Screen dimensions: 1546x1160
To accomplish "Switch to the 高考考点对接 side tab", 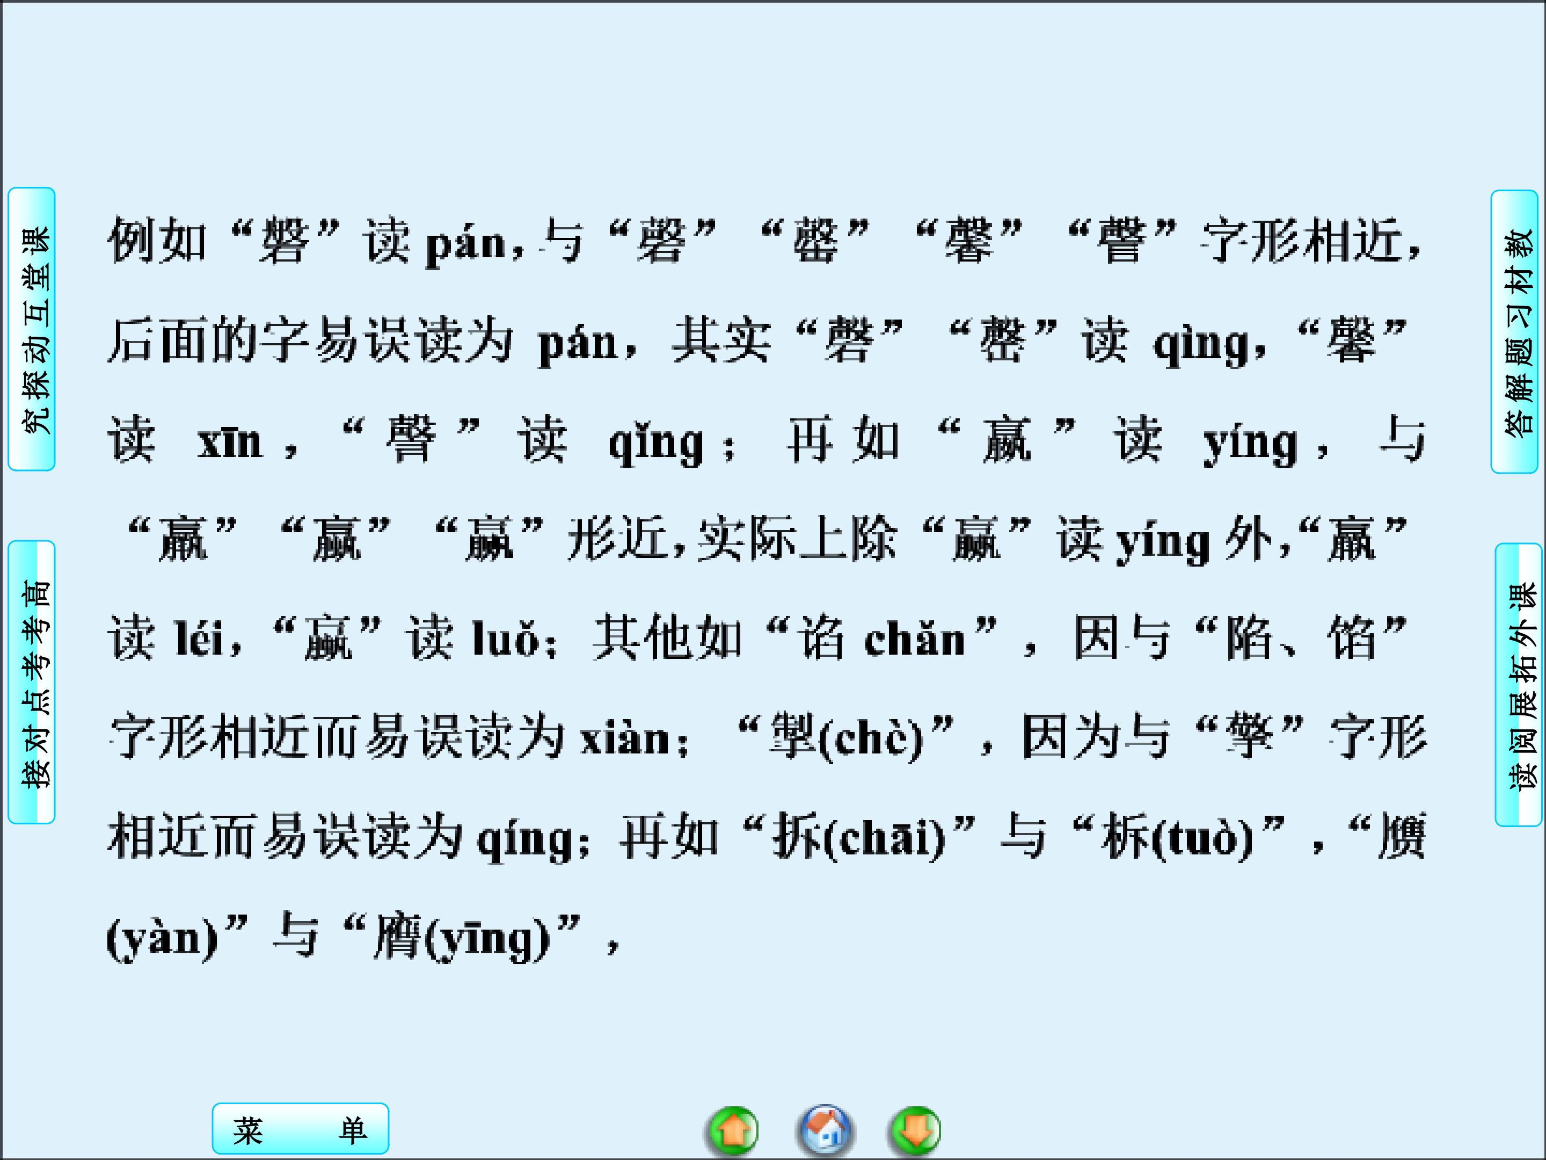I will [x=32, y=683].
